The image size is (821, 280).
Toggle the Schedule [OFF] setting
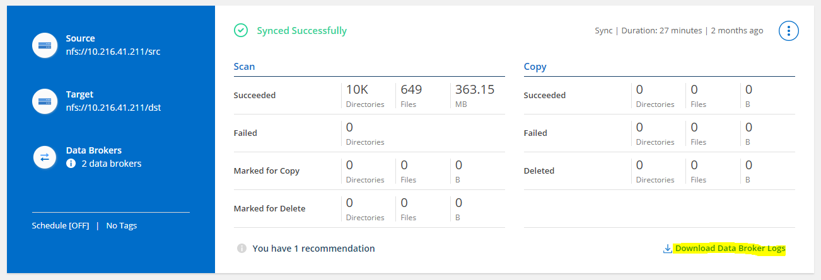click(61, 225)
